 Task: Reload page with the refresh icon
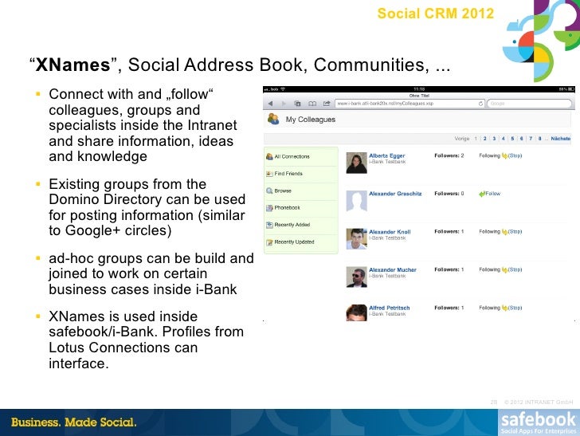coord(480,104)
